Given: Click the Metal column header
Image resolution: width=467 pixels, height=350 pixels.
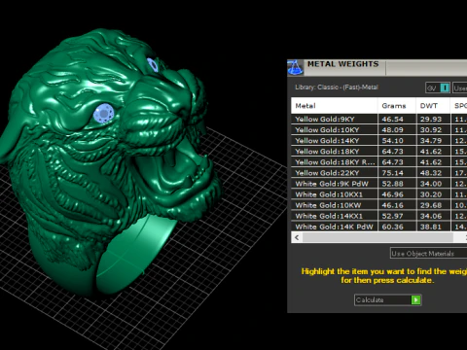Looking at the screenshot, I should pos(335,106).
